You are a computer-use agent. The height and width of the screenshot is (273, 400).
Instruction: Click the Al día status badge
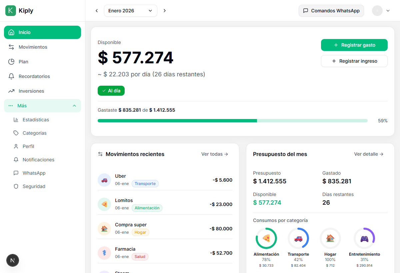point(111,91)
